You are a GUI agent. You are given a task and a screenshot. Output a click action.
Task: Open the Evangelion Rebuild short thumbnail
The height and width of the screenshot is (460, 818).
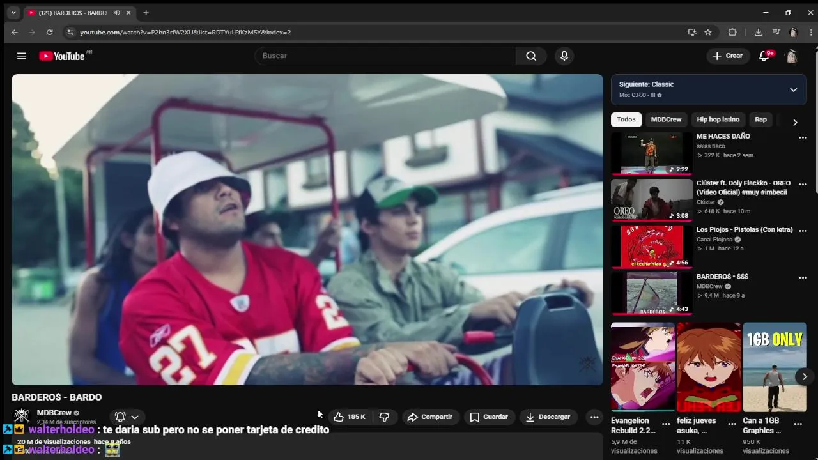pos(643,367)
